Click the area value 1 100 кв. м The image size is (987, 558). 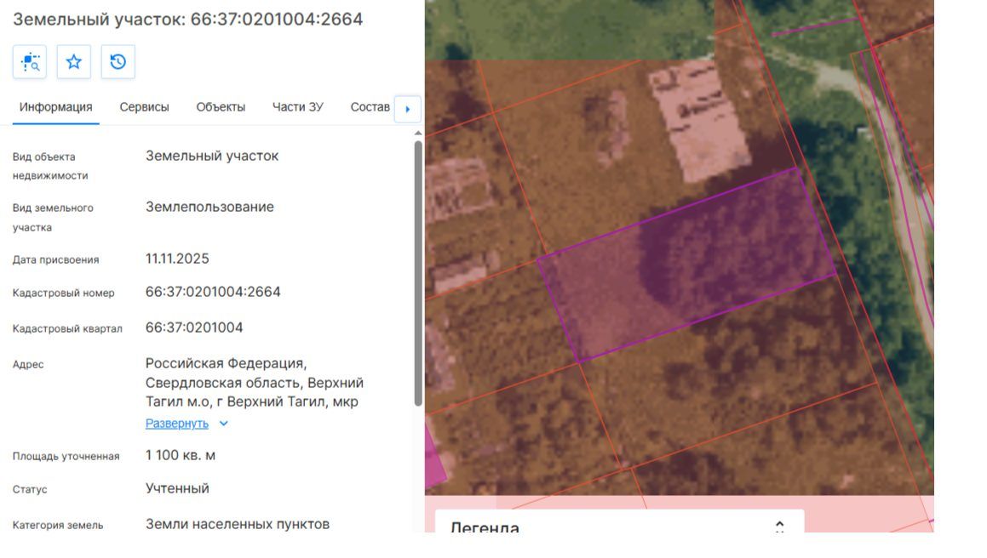(x=180, y=455)
